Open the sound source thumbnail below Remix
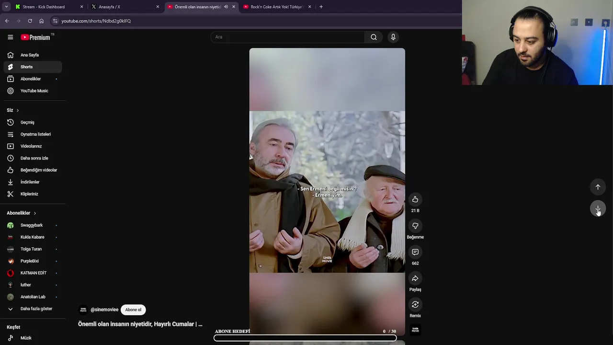 tap(415, 330)
